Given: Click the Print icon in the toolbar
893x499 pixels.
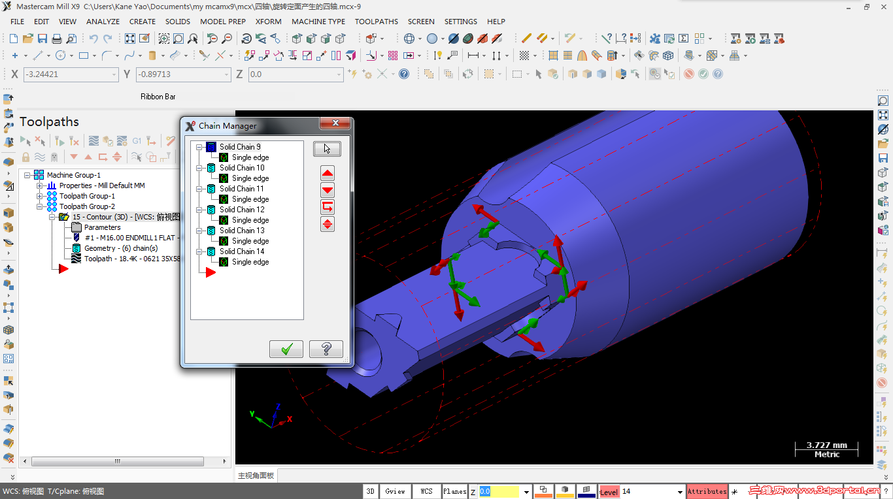Looking at the screenshot, I should point(57,39).
